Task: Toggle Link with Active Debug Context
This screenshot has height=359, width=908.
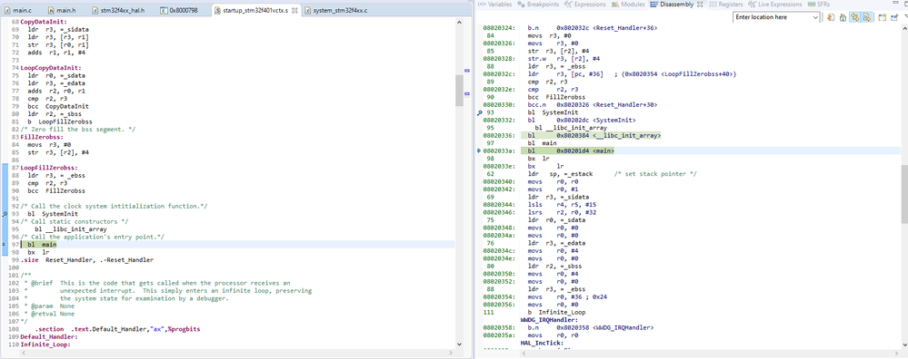Action: [x=854, y=17]
